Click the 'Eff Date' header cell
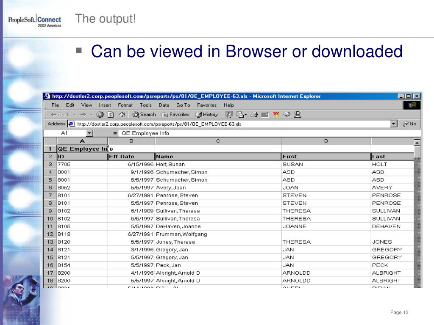 (x=131, y=157)
